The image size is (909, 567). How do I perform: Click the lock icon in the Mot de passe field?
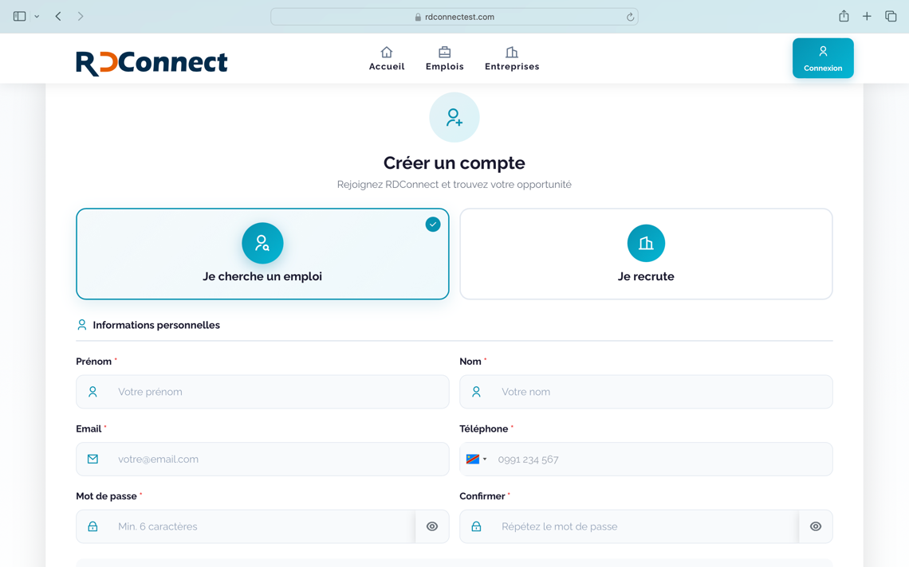tap(91, 526)
